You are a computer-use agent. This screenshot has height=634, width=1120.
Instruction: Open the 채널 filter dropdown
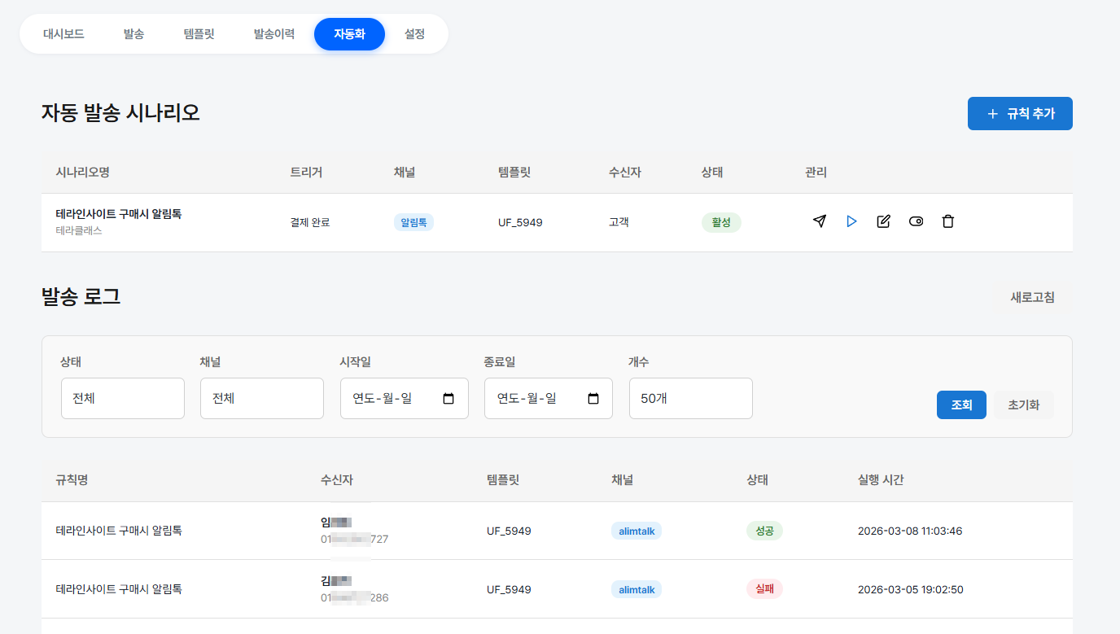point(261,398)
